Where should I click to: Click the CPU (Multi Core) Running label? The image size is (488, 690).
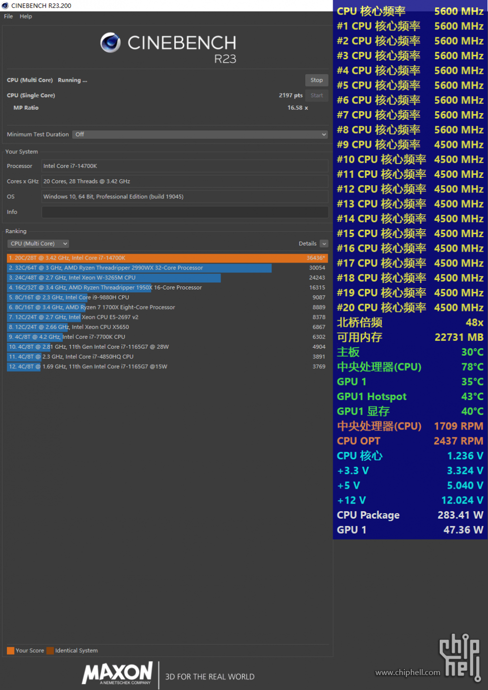click(x=47, y=80)
